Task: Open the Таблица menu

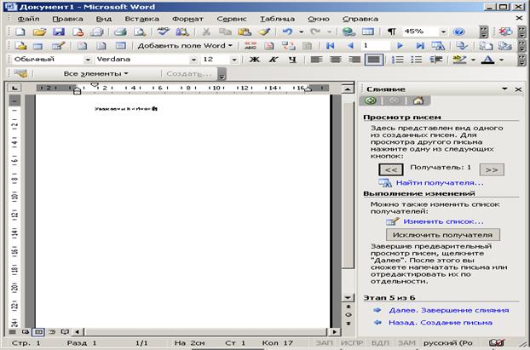Action: (x=277, y=19)
